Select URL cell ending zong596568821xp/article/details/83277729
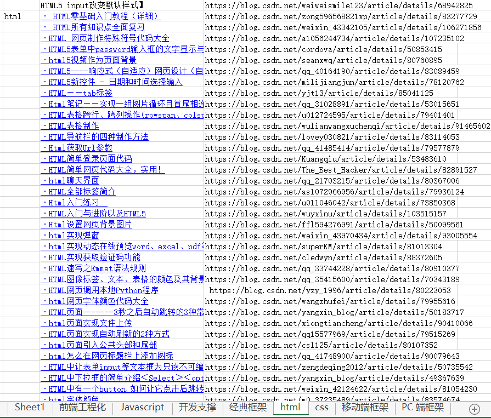Image resolution: width=491 pixels, height=418 pixels. point(341,16)
